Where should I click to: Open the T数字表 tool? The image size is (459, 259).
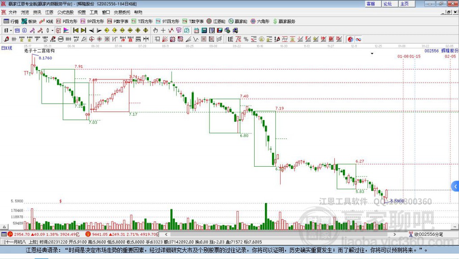(x=193, y=22)
